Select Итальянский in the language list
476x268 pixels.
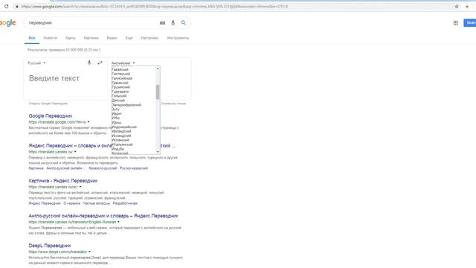coord(122,144)
